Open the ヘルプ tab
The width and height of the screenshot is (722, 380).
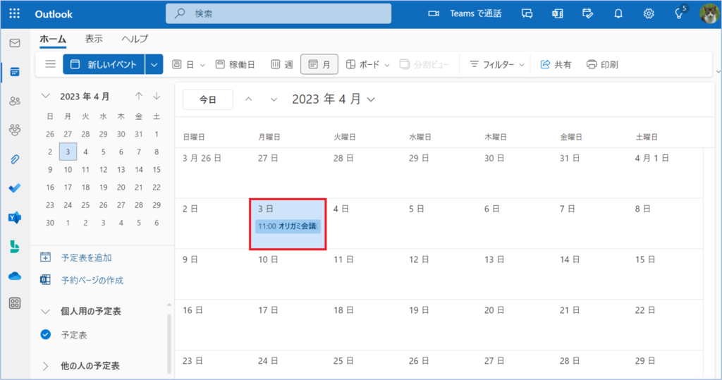click(135, 39)
